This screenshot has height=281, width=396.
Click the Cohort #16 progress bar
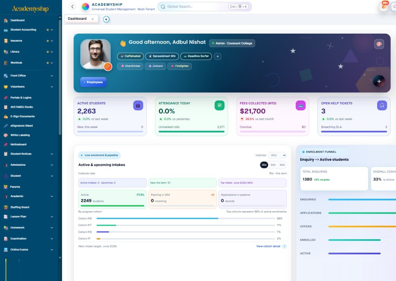(186, 218)
